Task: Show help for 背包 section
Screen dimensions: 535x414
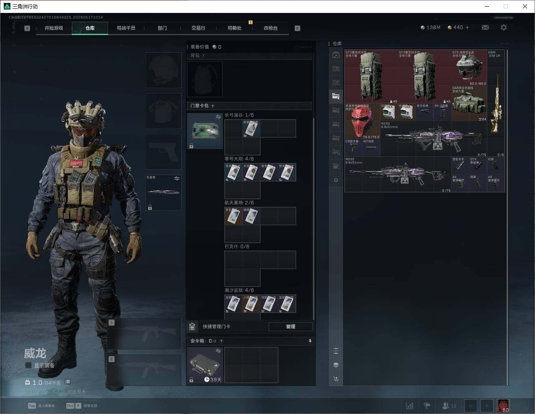Action: pyautogui.click(x=203, y=56)
